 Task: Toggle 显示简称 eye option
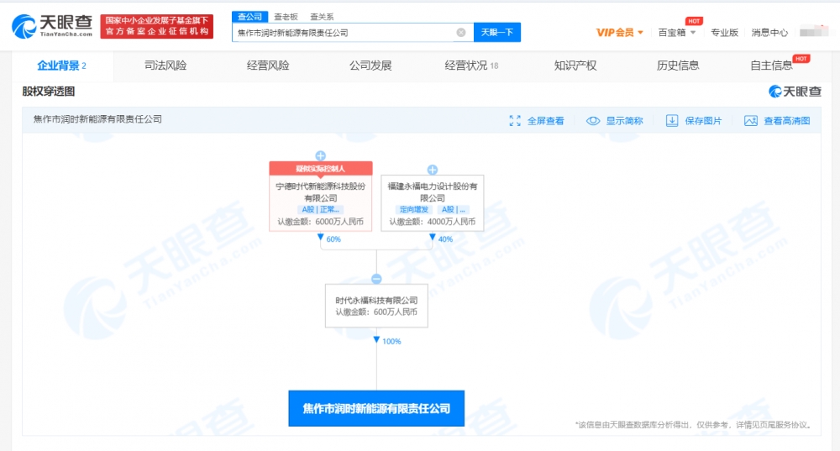(593, 121)
